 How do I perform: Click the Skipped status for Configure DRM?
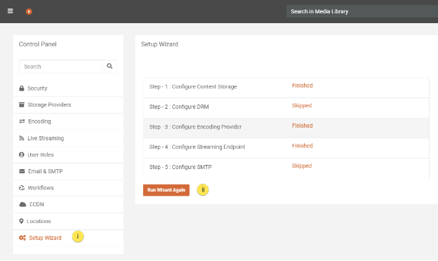[x=302, y=105]
